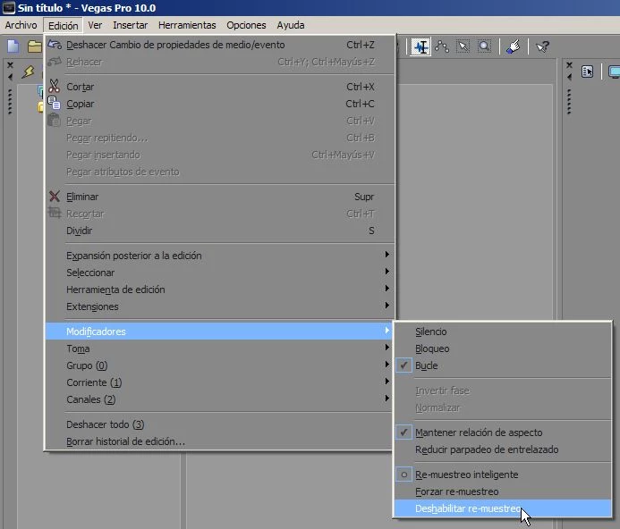
Task: Choose Deshacer Cambio de propiedades de medio/evento
Action: pos(220,45)
